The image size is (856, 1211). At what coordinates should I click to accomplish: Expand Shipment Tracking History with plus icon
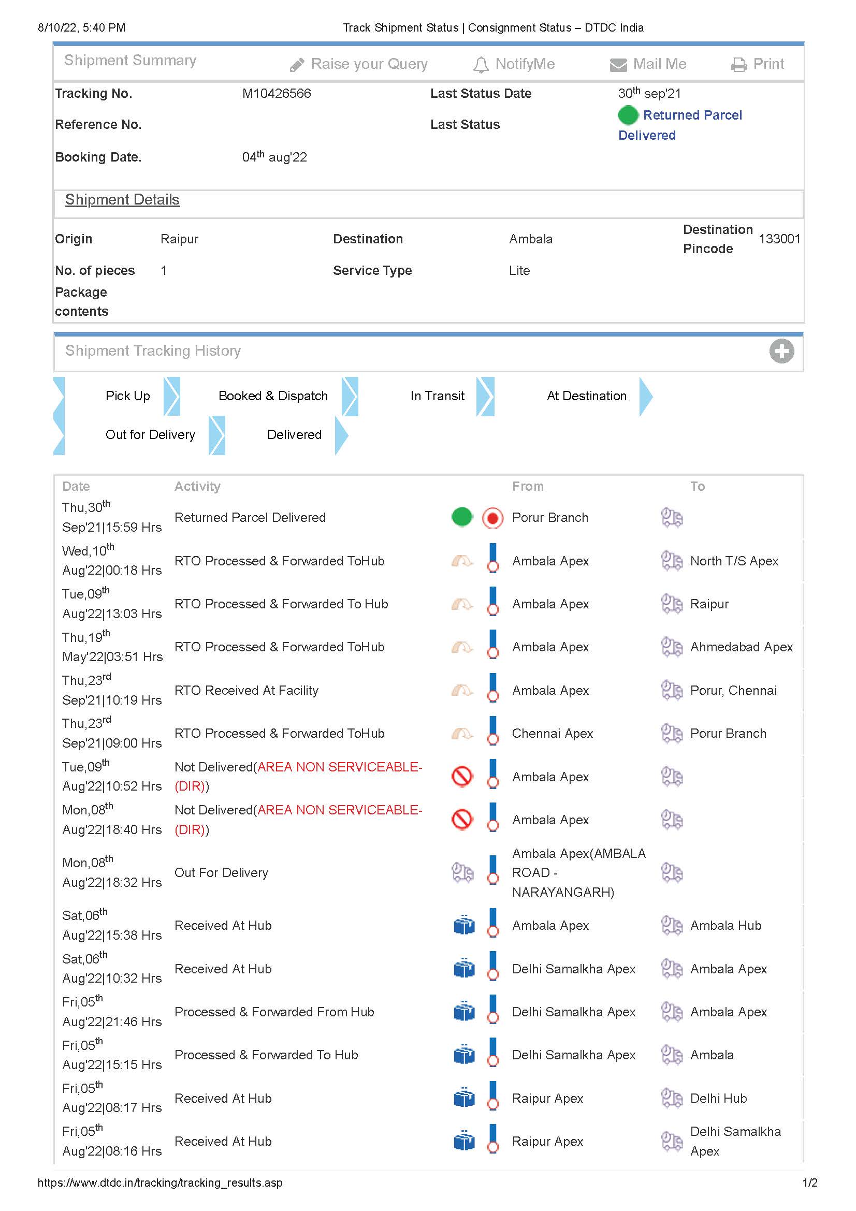pyautogui.click(x=781, y=351)
